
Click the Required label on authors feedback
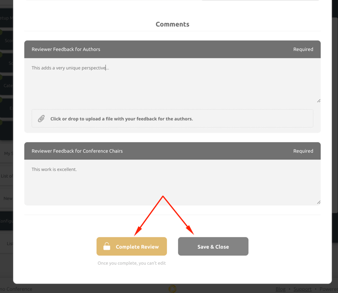303,49
